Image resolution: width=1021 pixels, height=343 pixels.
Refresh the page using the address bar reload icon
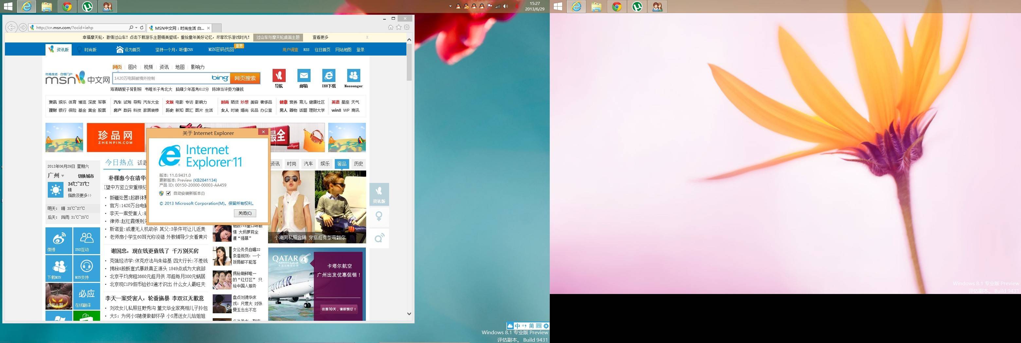[x=142, y=28]
